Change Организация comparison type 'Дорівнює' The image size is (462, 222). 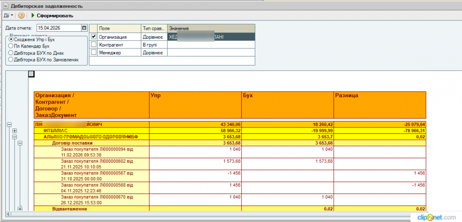click(154, 37)
